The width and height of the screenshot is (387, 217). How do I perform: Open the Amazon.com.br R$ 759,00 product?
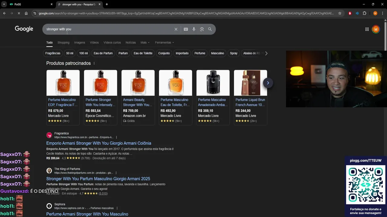[138, 97]
